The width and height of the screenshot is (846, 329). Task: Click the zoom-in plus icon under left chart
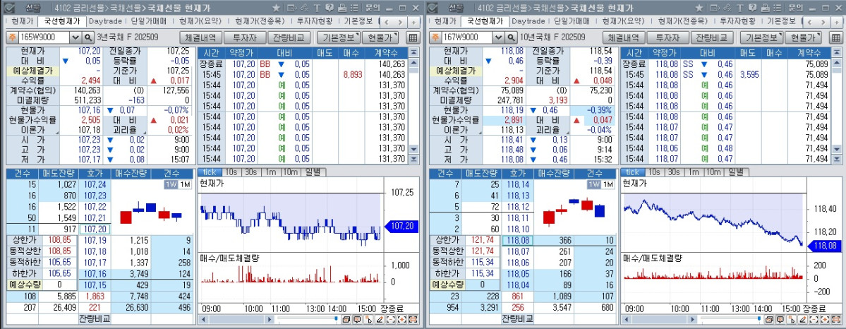point(402,320)
